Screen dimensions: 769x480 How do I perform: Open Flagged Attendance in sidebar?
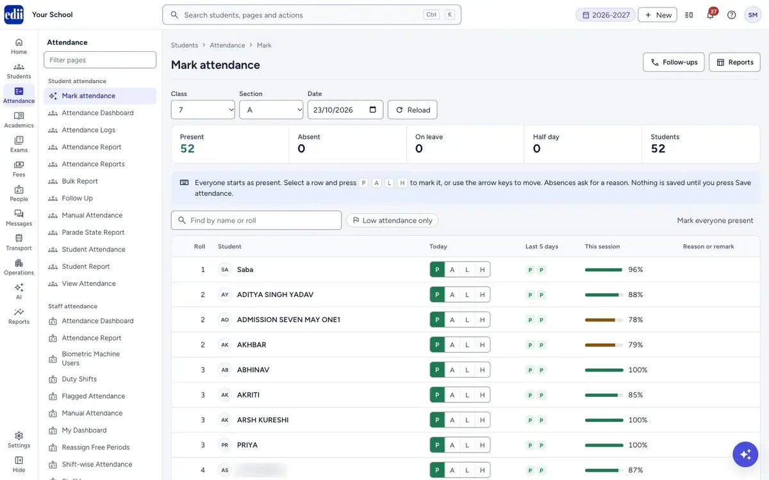[x=100, y=396]
